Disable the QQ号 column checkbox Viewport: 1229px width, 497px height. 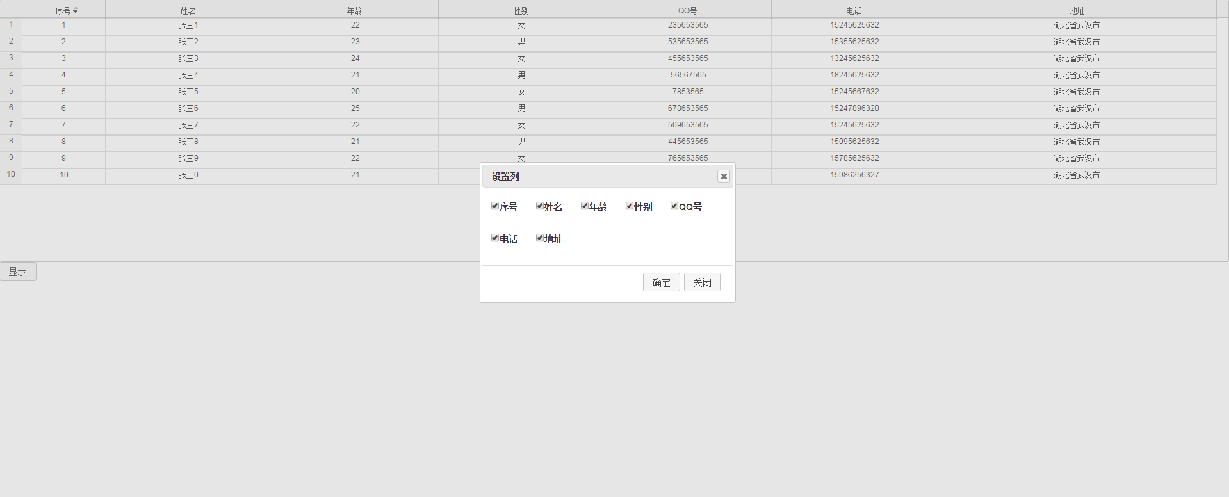[x=674, y=206]
